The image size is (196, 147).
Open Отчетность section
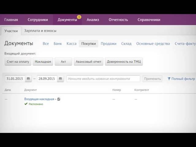[118, 20]
